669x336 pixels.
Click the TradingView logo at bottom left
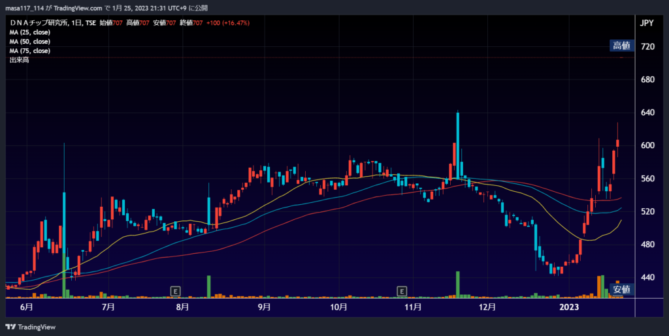30,327
